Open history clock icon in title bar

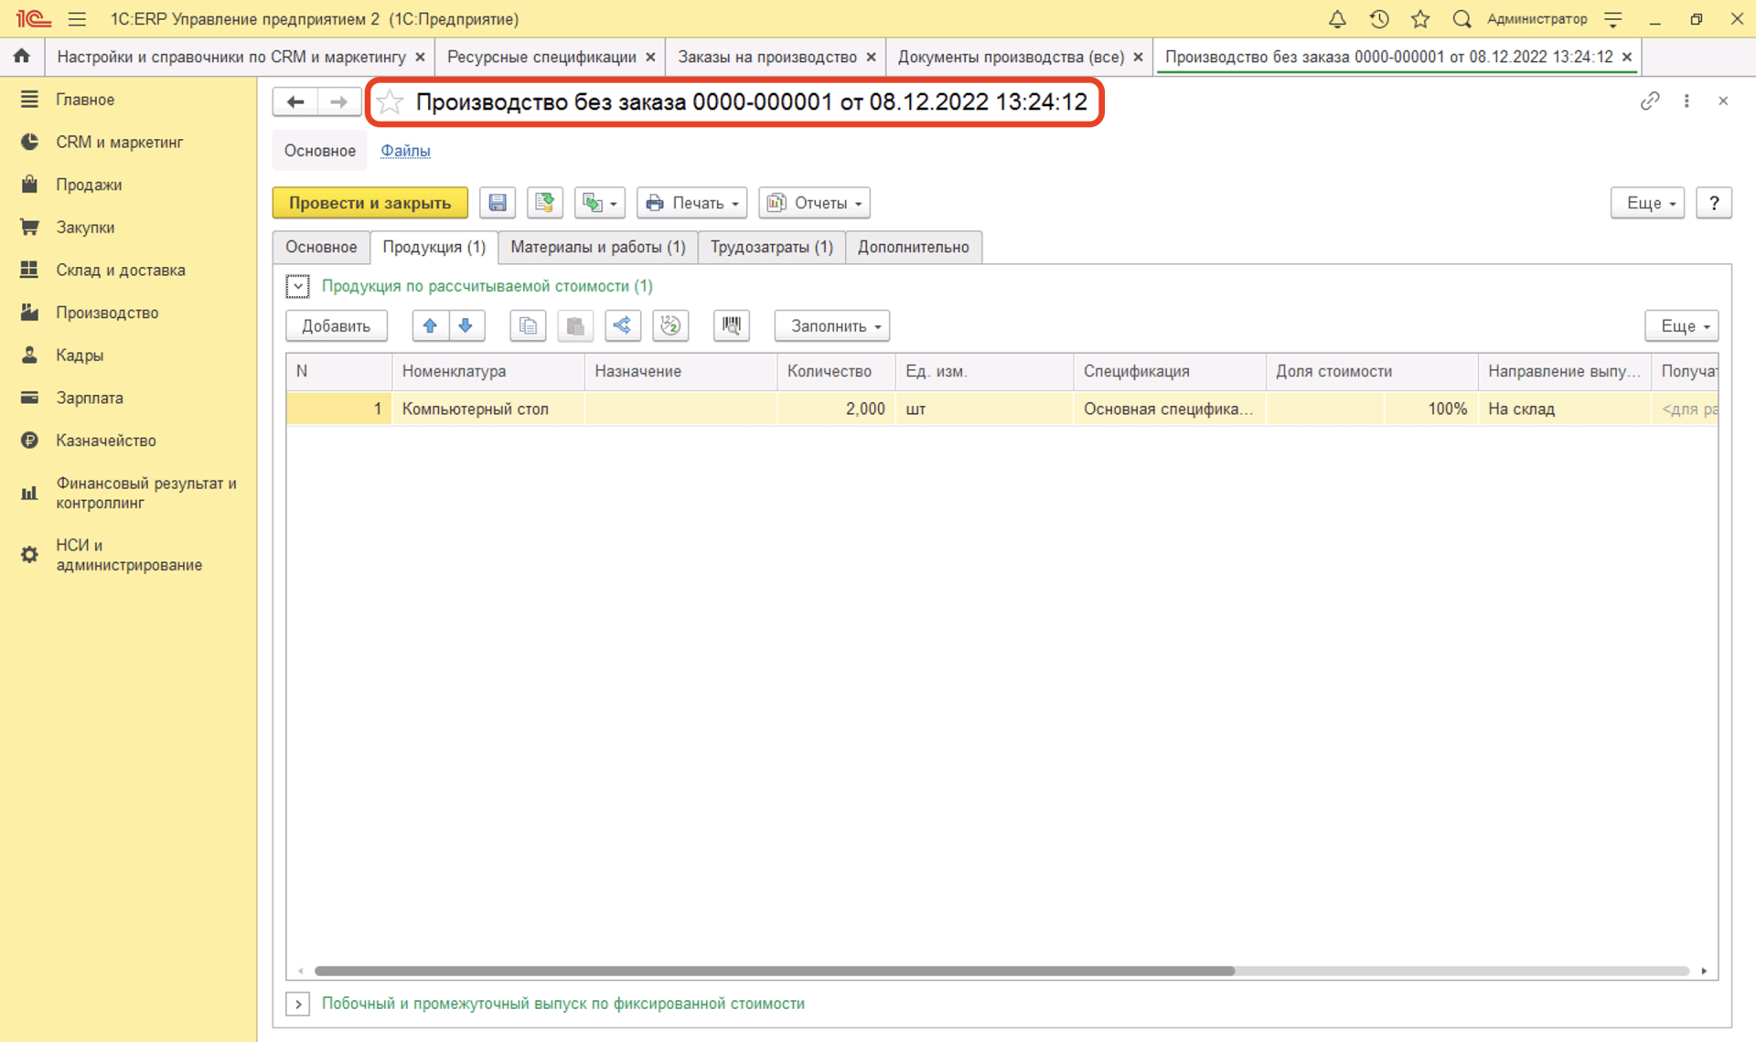click(x=1379, y=19)
